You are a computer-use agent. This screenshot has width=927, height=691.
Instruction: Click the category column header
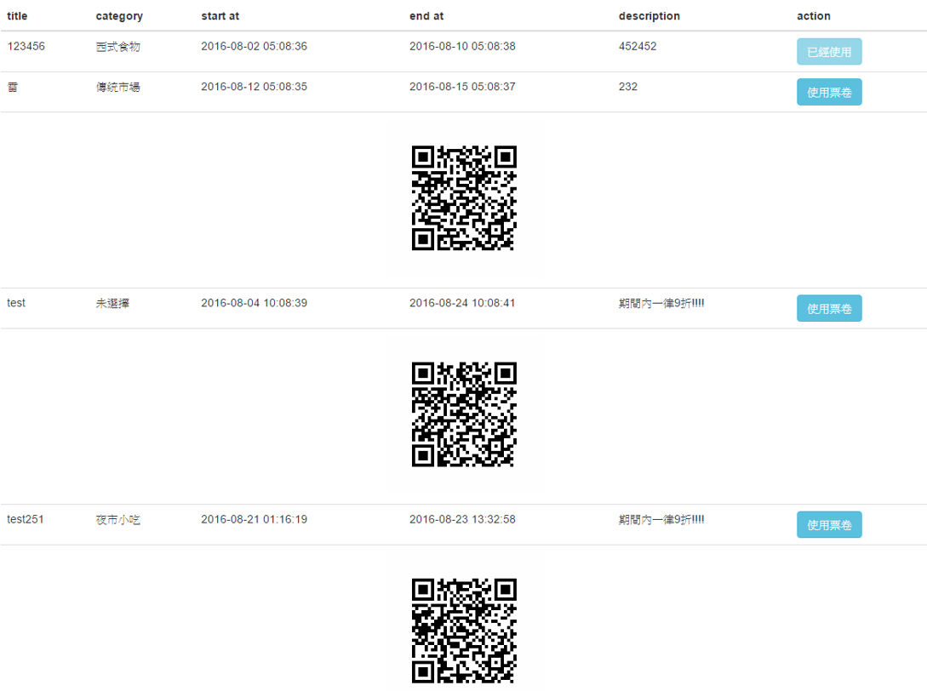119,16
